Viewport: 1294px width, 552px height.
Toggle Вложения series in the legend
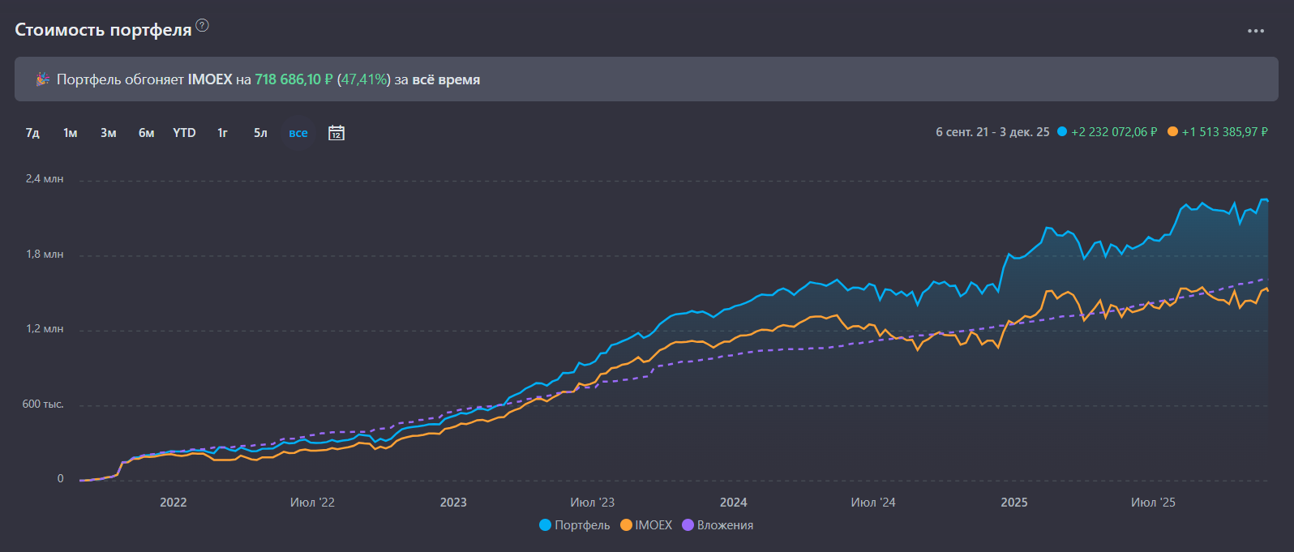(x=718, y=525)
